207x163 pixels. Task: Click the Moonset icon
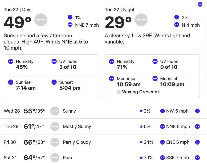(155, 78)
